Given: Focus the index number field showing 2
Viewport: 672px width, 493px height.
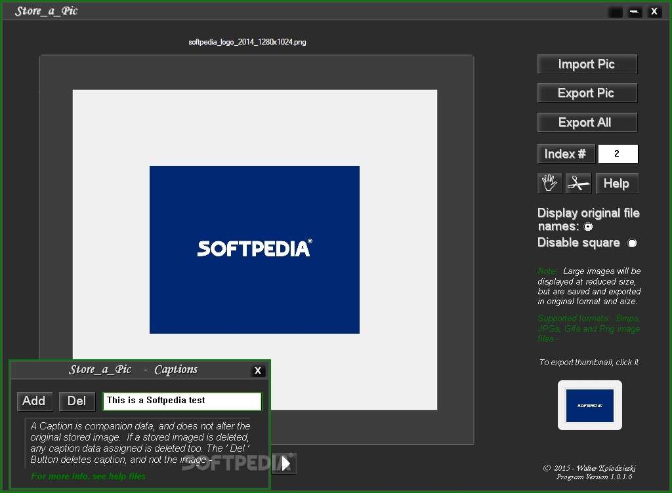Looking at the screenshot, I should click(618, 153).
